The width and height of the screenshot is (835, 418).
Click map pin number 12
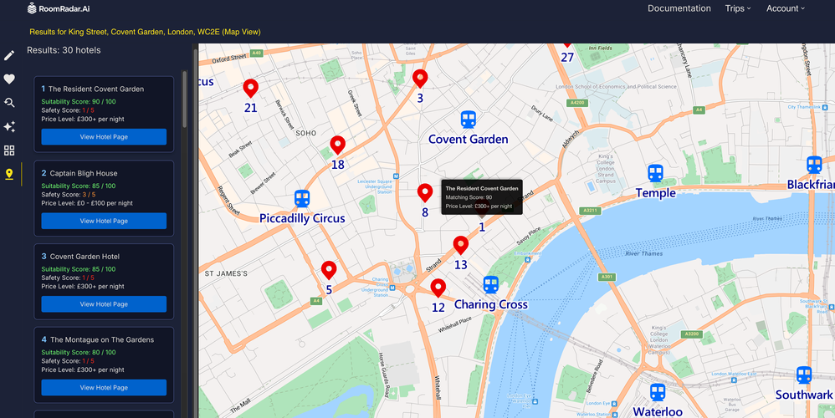438,288
